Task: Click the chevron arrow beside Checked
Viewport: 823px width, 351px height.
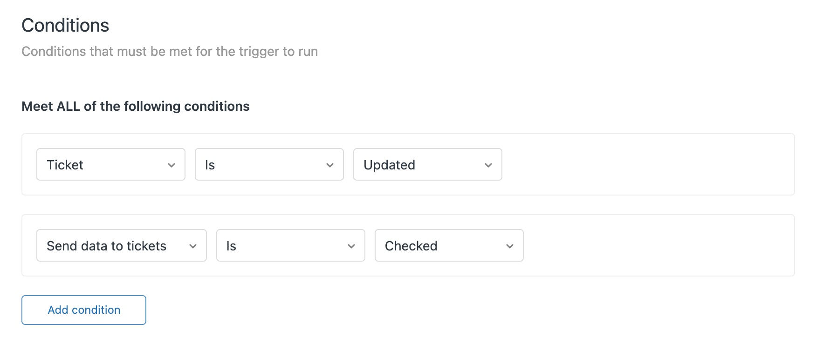Action: pos(510,246)
